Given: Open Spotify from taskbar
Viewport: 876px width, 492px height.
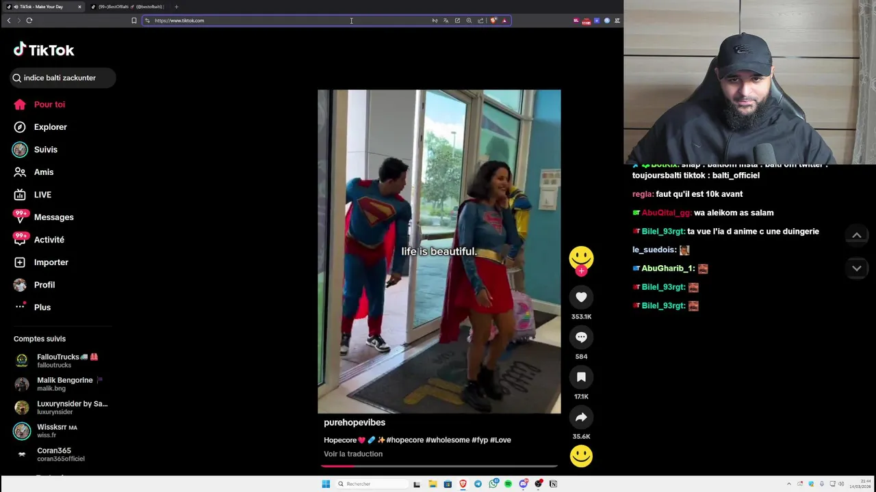Looking at the screenshot, I should pyautogui.click(x=508, y=484).
